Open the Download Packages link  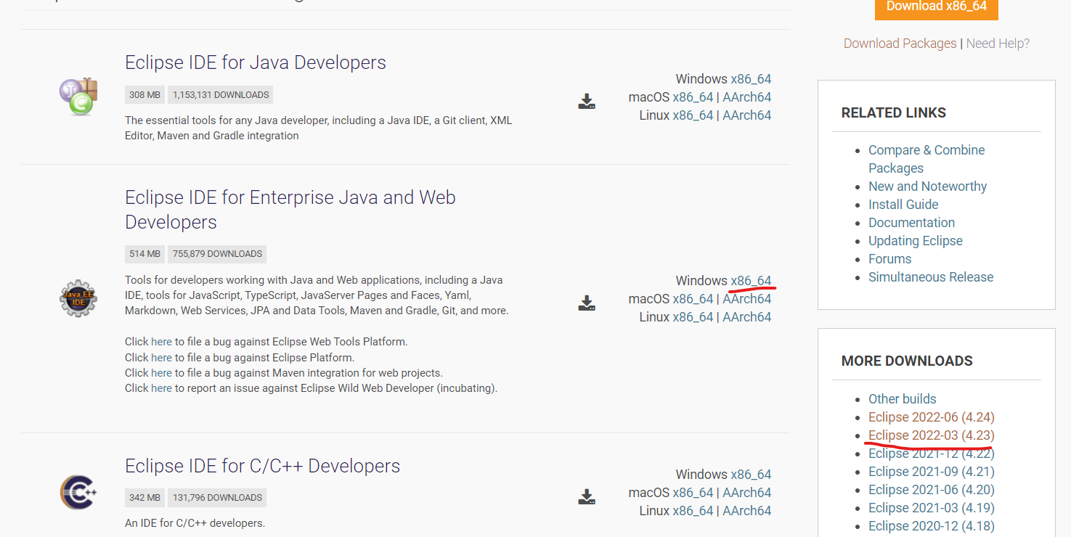pyautogui.click(x=900, y=44)
